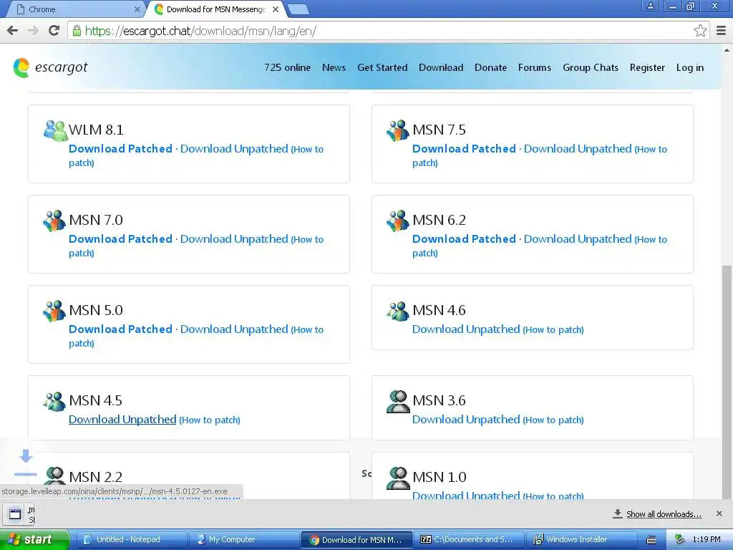
Task: Click the WLM 8.1 messenger icon
Action: 56,130
